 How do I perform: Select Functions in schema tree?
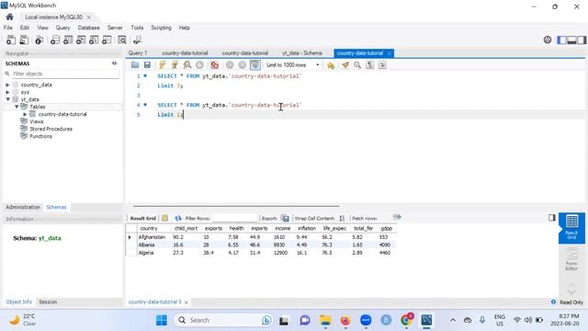tap(40, 136)
